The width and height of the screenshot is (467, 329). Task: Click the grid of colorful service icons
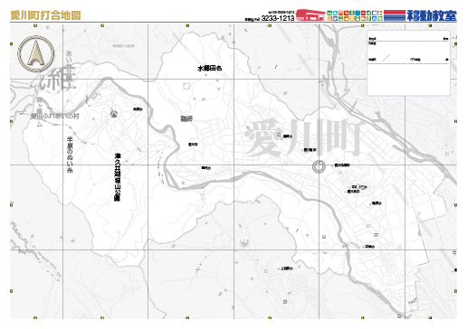(355, 15)
